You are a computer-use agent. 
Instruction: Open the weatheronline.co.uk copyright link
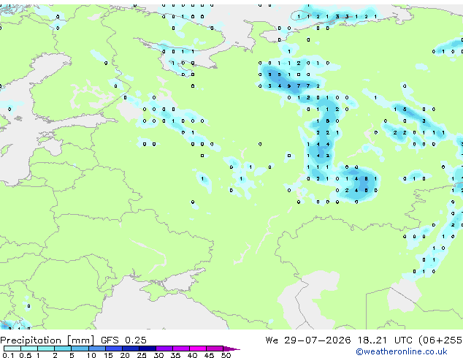point(401,351)
